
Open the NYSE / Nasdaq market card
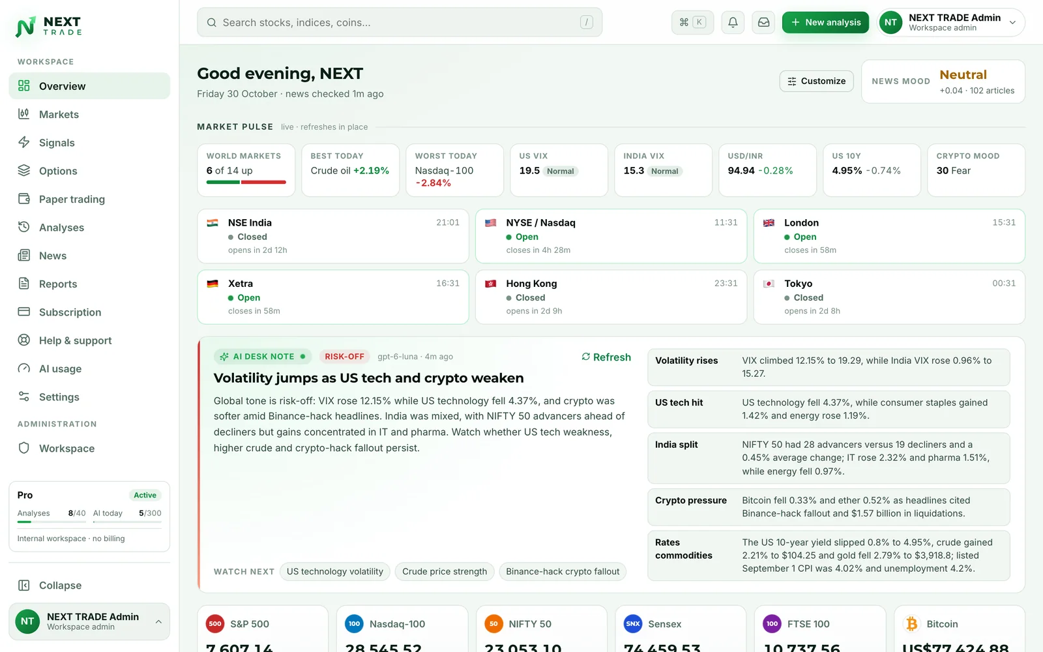pyautogui.click(x=611, y=236)
